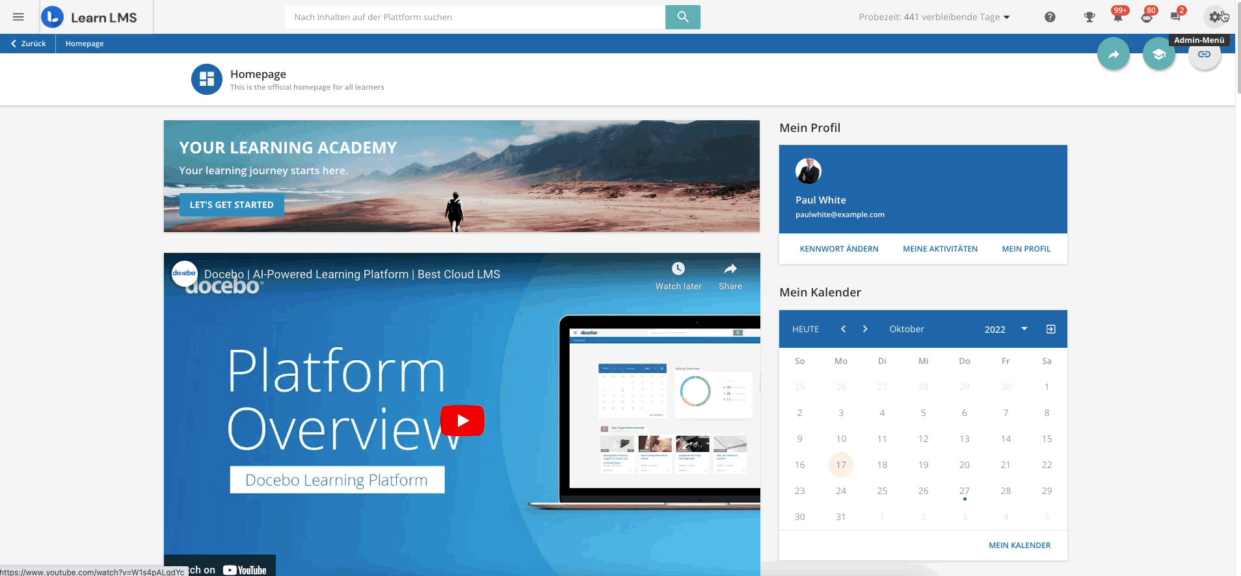Play the YouTube video
Screen dimensions: 1241x576
[x=462, y=421]
